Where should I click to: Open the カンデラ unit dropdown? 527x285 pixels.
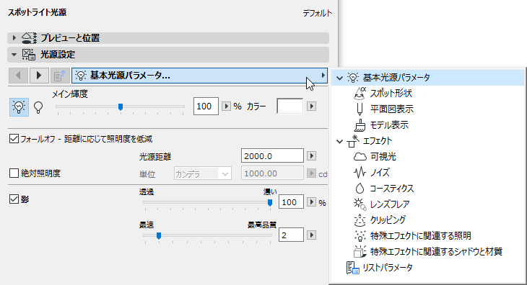pos(203,173)
